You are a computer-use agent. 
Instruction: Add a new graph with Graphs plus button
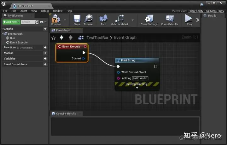pyautogui.click(x=45, y=29)
